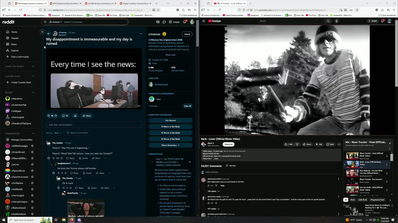Expand description with ...more link
398x223 pixels.
[x=215, y=159]
